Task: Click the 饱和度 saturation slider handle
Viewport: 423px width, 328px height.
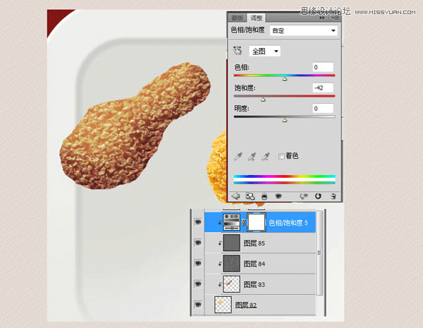Action: click(263, 99)
